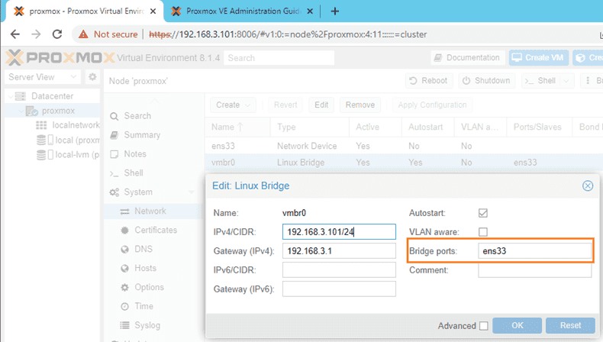Switch to Proxmox VE Administration Guide tab

(242, 11)
